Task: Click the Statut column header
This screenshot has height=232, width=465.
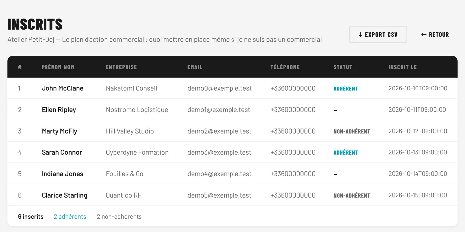Action: tap(343, 67)
